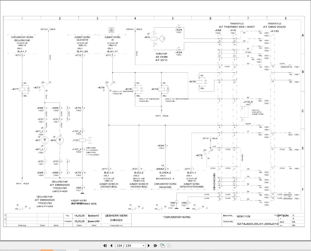Go to the next page
This screenshot has width=311, height=251.
pyautogui.click(x=149, y=246)
